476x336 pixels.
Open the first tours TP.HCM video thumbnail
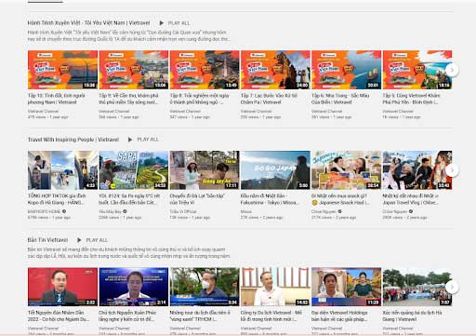(205, 287)
